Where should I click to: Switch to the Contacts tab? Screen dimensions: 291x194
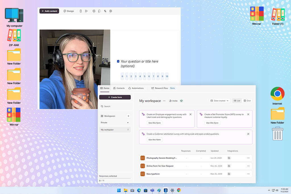pos(119,88)
